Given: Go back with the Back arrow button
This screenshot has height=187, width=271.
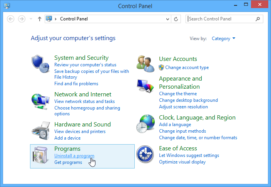Looking at the screenshot, I should [x=10, y=19].
